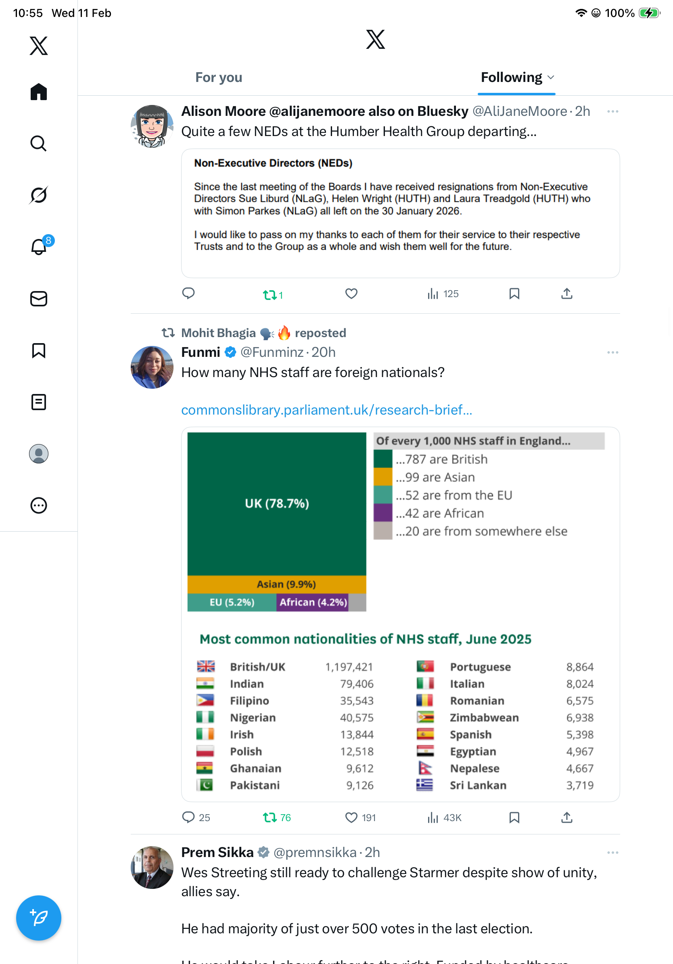Open more options on Prem Sikka's post

tap(612, 852)
